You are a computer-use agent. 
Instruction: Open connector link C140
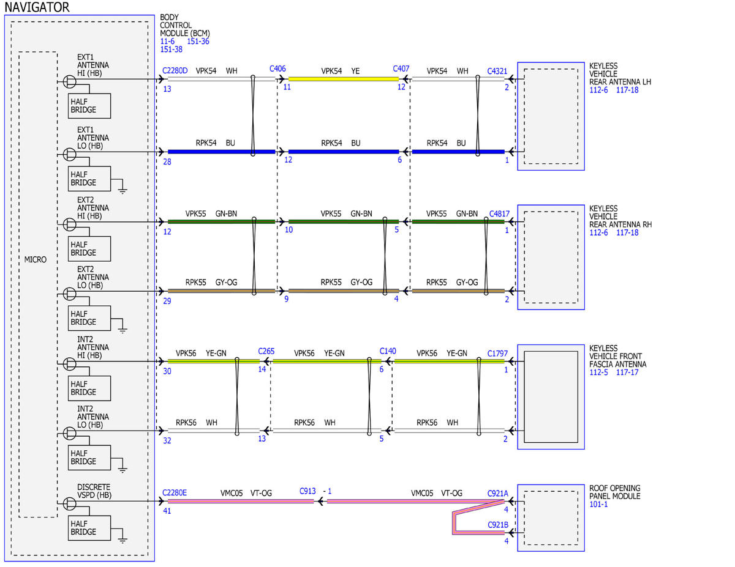388,351
